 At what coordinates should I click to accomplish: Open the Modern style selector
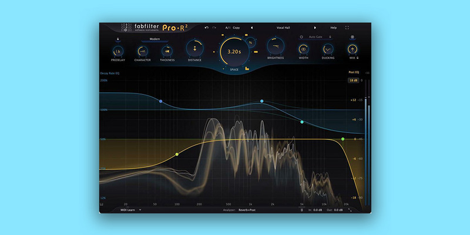155,39
